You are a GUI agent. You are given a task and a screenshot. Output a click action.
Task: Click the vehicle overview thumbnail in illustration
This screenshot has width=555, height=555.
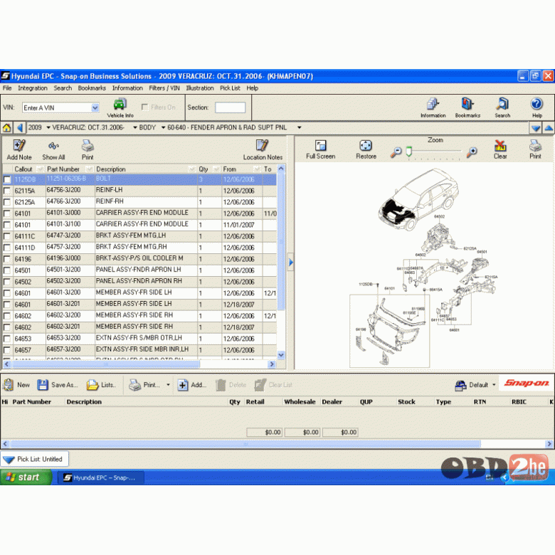click(418, 200)
